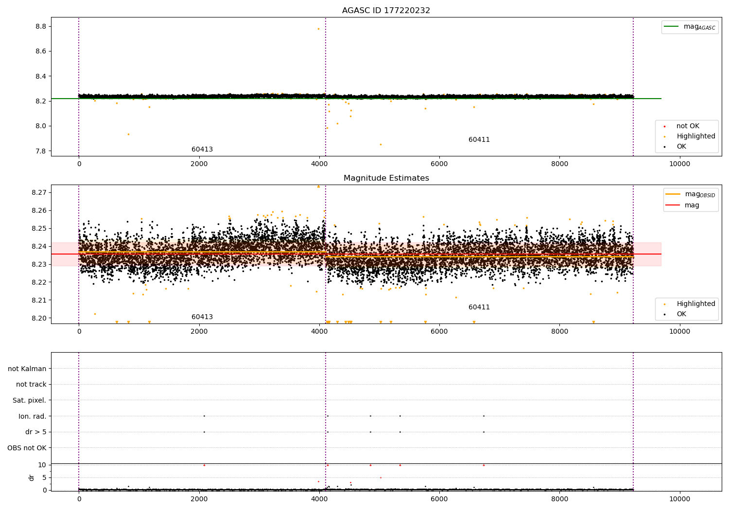Click the 'dr > 5' y-axis label
This screenshot has width=729, height=510.
36,432
